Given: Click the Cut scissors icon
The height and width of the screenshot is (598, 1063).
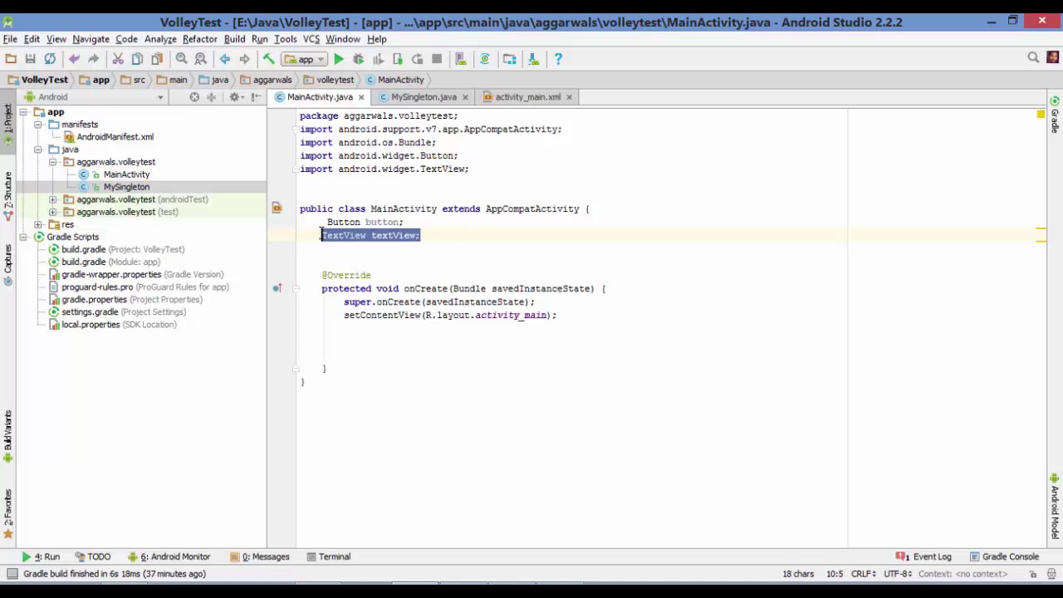Looking at the screenshot, I should tap(118, 59).
